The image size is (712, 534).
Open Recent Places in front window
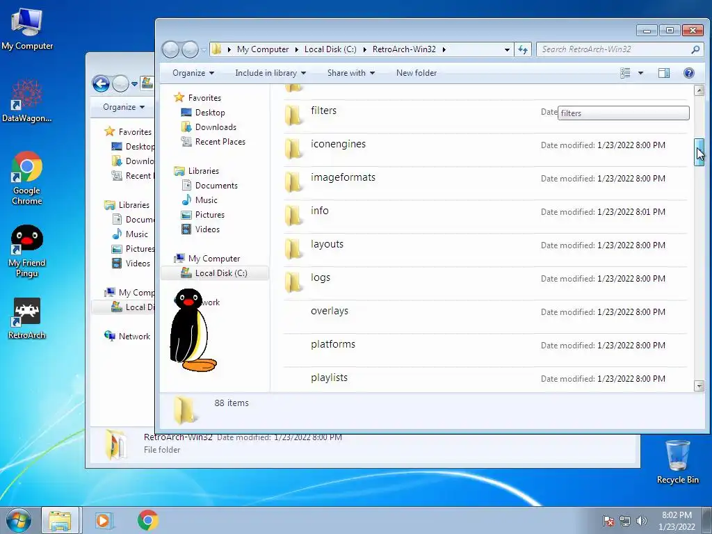tap(220, 142)
